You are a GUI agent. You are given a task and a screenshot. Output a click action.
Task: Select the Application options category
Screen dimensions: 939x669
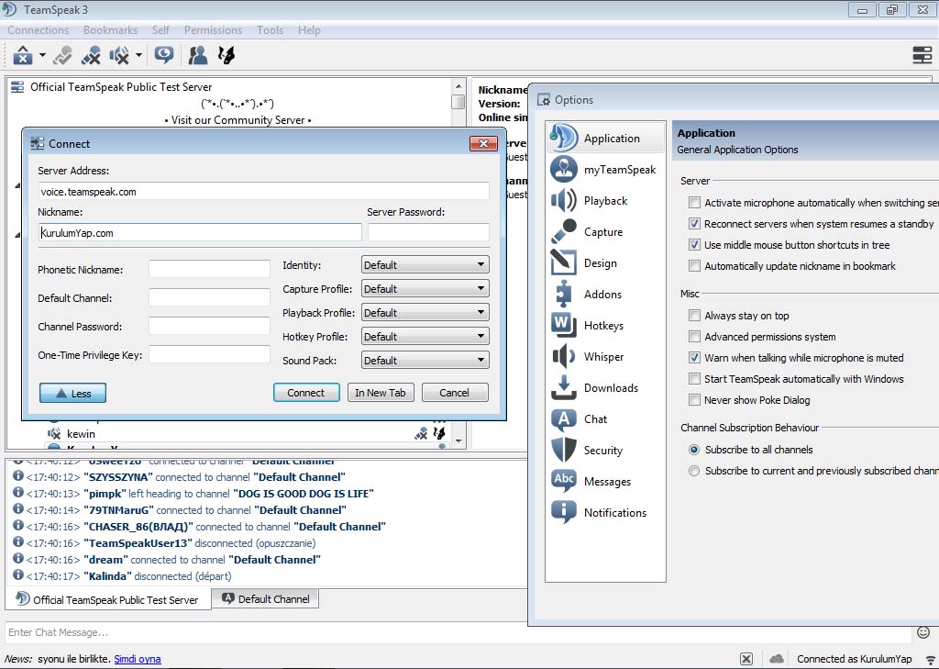tap(605, 138)
